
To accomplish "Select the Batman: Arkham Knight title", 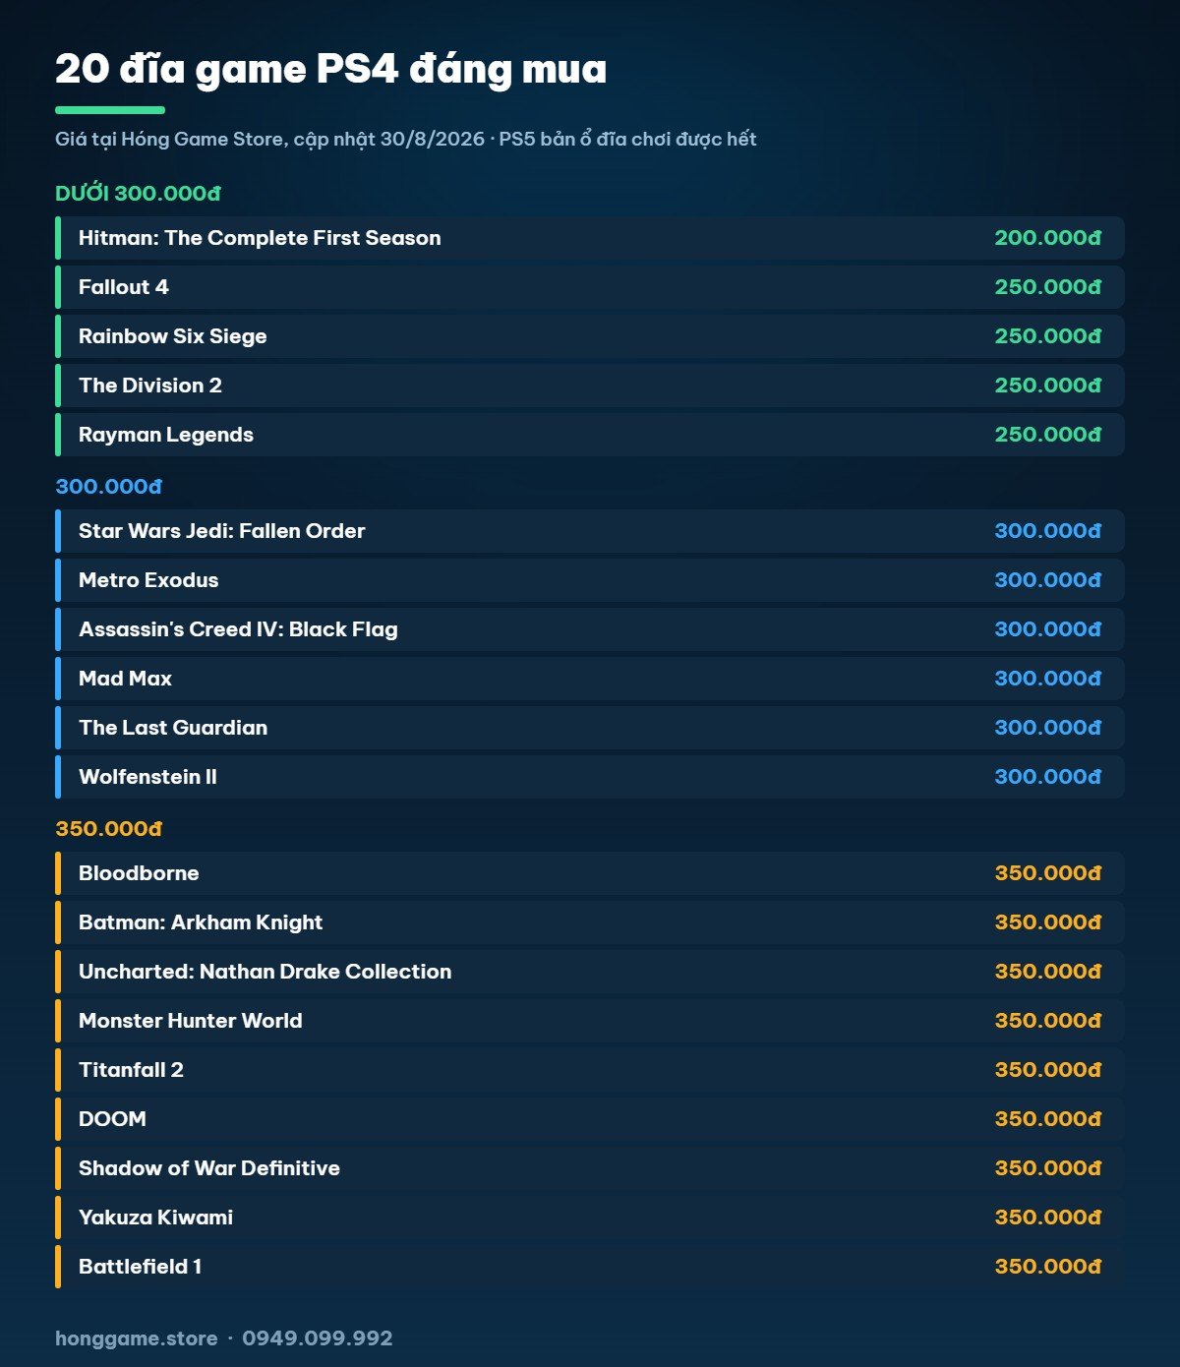I will [x=201, y=922].
